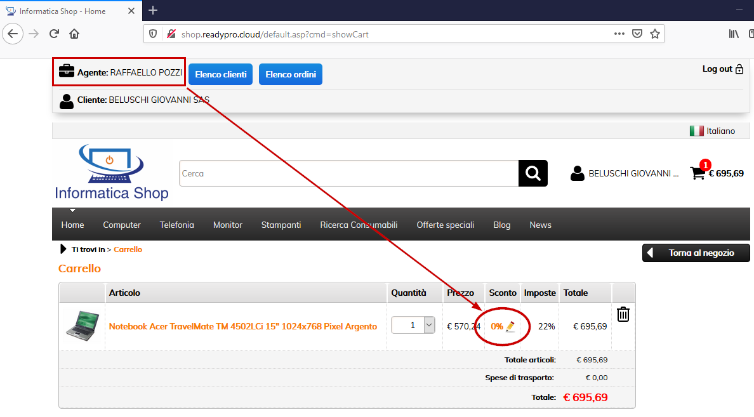The height and width of the screenshot is (417, 754).
Task: Bookmark this page with the star
Action: tap(655, 34)
